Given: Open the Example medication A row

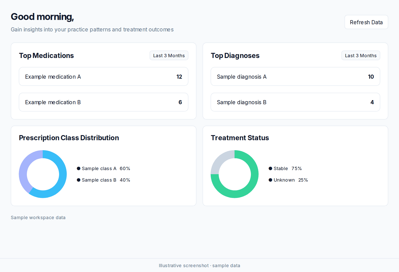Looking at the screenshot, I should (x=104, y=77).
